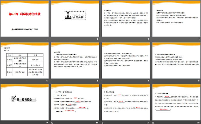Click slide number 8 label
This screenshot has height=124, width=201.
point(198,80)
